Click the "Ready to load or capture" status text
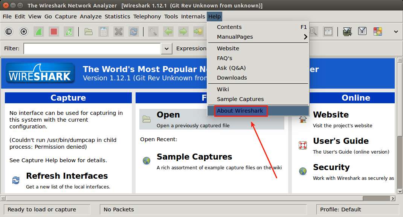The height and width of the screenshot is (217, 403). coord(42,209)
